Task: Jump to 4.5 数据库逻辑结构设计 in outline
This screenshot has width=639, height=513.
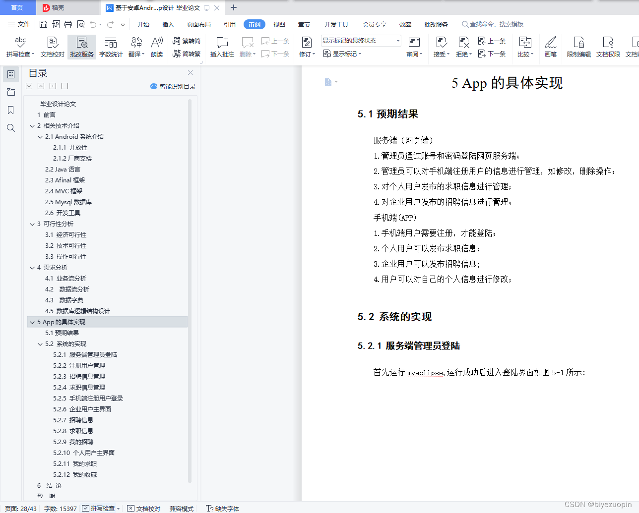Action: pos(77,311)
